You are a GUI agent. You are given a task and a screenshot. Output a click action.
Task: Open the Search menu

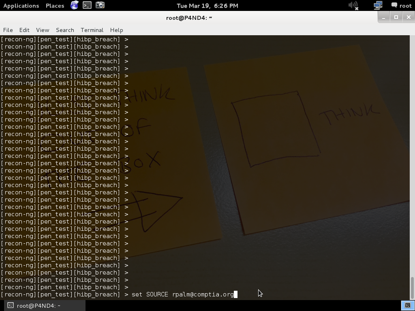click(65, 30)
